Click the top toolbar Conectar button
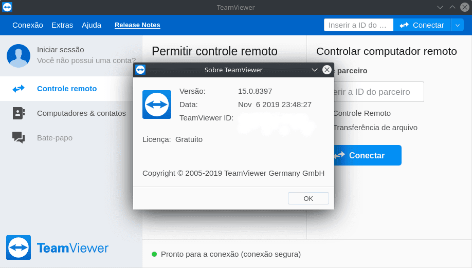The width and height of the screenshot is (472, 268). [x=422, y=25]
